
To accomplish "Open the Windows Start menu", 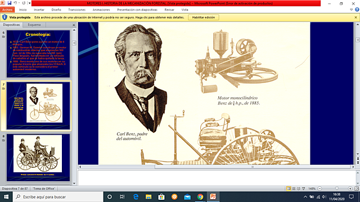I will pos(6,197).
